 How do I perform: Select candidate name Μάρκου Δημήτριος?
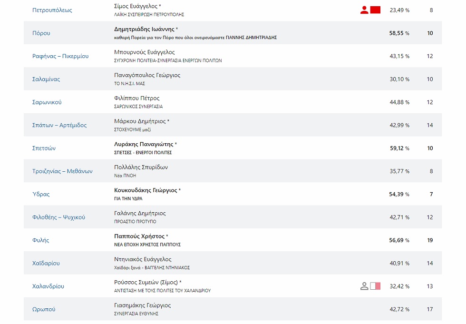(140, 121)
